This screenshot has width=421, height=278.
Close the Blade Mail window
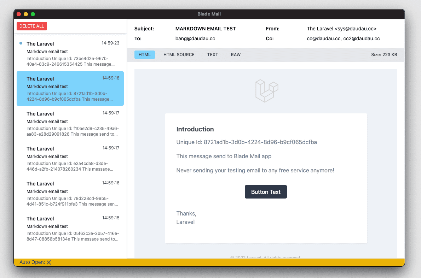[19, 14]
